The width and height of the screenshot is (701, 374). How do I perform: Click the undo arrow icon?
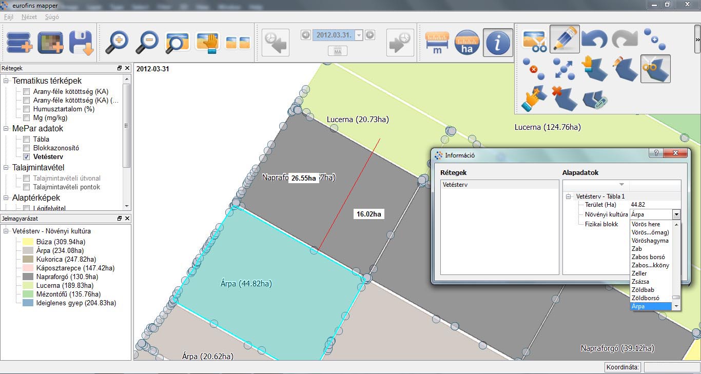coord(594,40)
